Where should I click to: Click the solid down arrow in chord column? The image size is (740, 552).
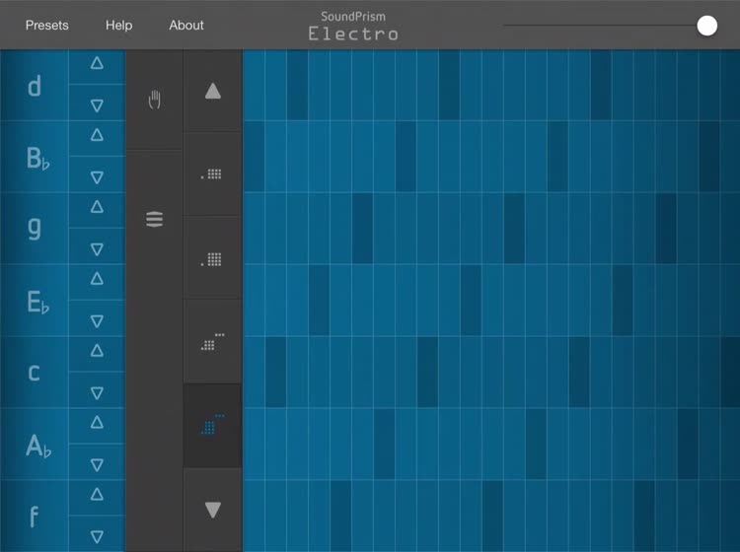pyautogui.click(x=213, y=510)
